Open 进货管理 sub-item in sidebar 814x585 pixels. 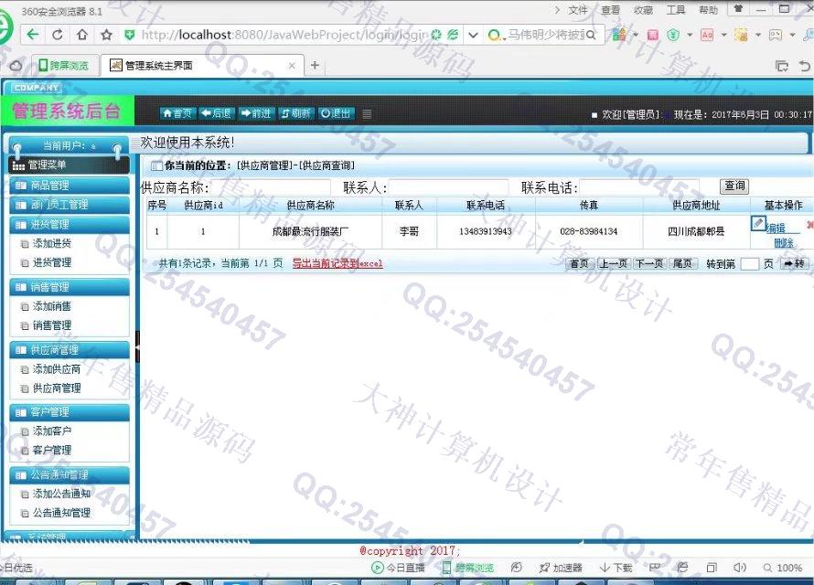tap(52, 262)
